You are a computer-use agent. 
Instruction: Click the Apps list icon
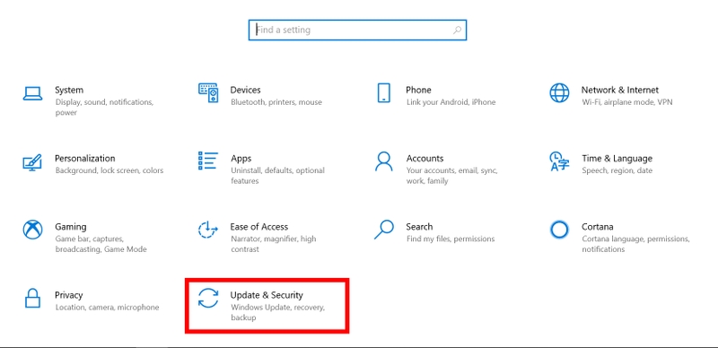point(208,161)
